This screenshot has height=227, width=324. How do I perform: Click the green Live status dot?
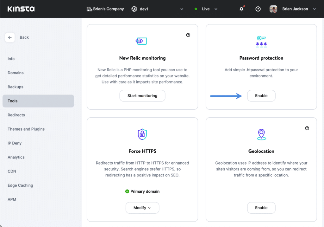pos(196,9)
